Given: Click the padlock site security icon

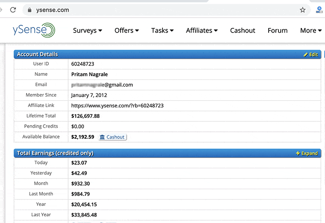Looking at the screenshot, I should (x=30, y=10).
